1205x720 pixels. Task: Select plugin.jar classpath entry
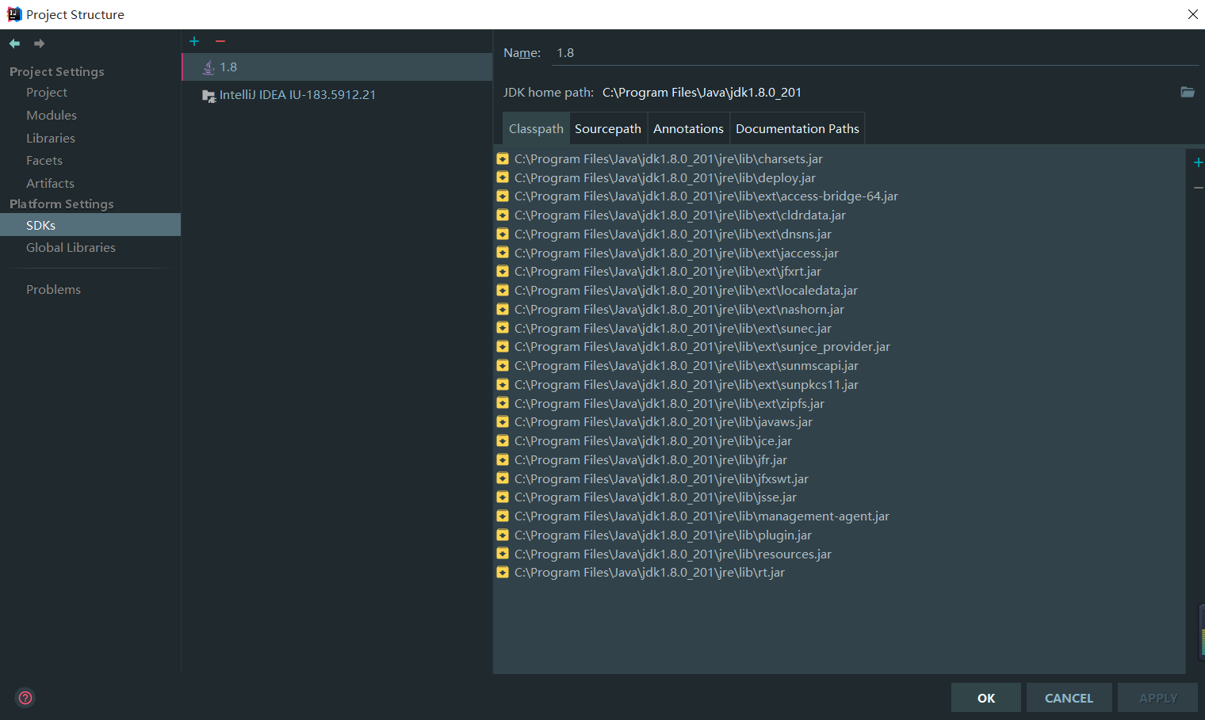pyautogui.click(x=662, y=535)
